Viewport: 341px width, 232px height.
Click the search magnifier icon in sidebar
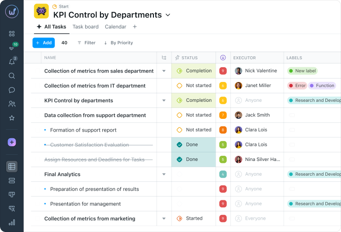(12, 76)
